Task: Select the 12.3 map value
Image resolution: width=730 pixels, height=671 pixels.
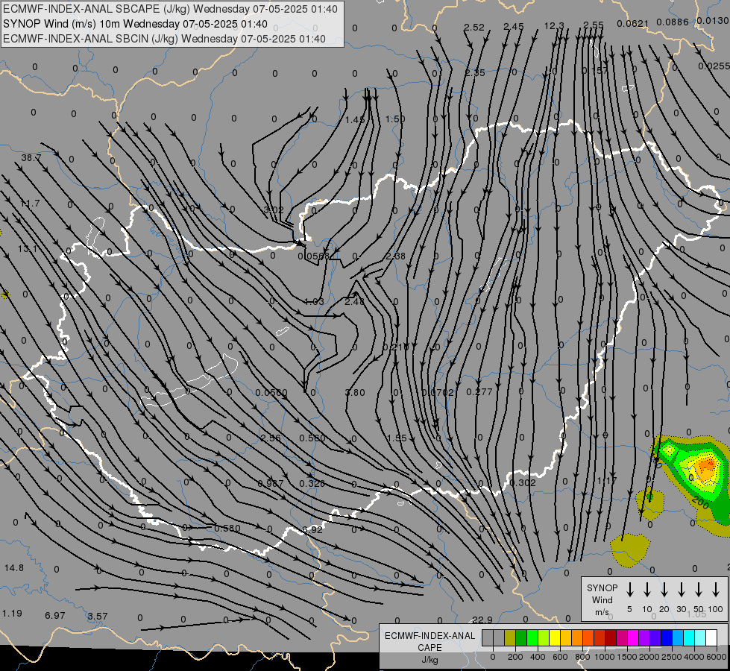Action: click(554, 26)
